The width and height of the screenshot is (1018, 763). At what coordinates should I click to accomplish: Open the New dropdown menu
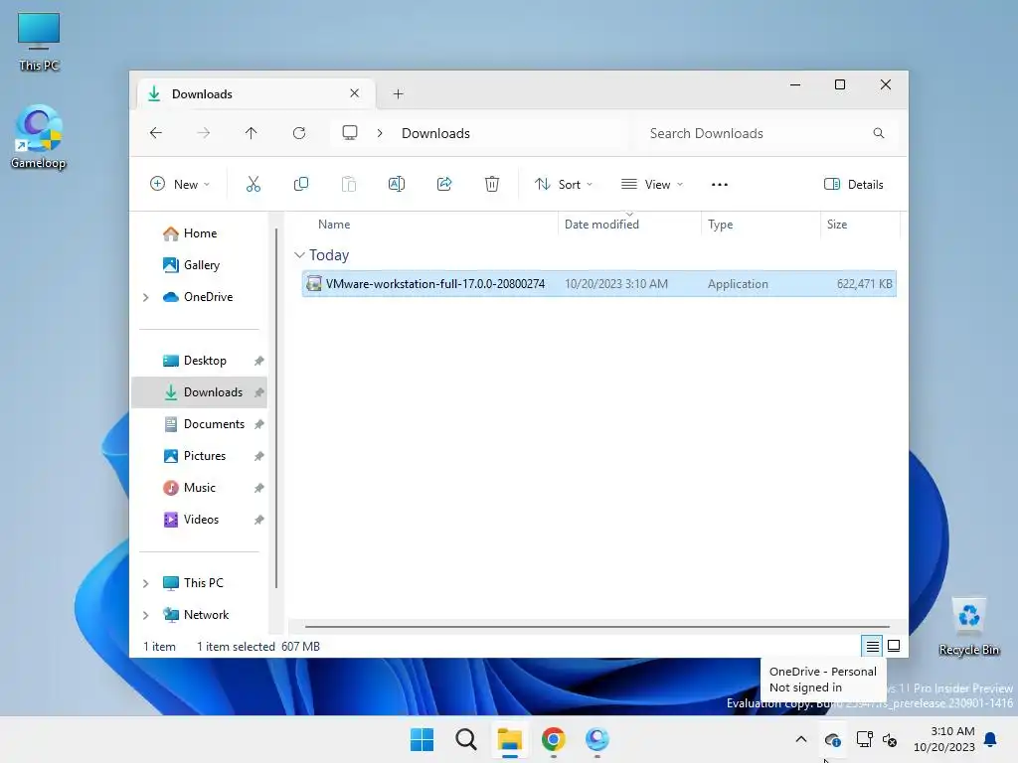point(180,184)
